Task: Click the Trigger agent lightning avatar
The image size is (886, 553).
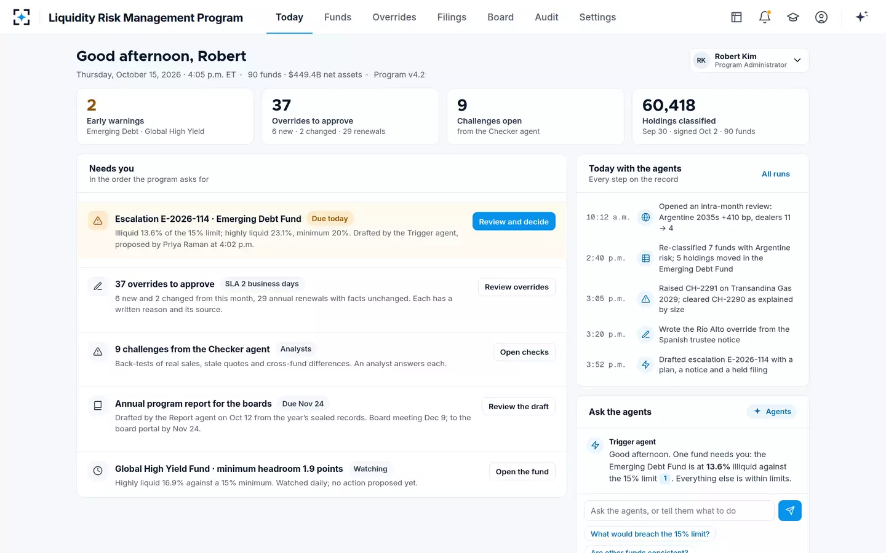Action: tap(595, 445)
